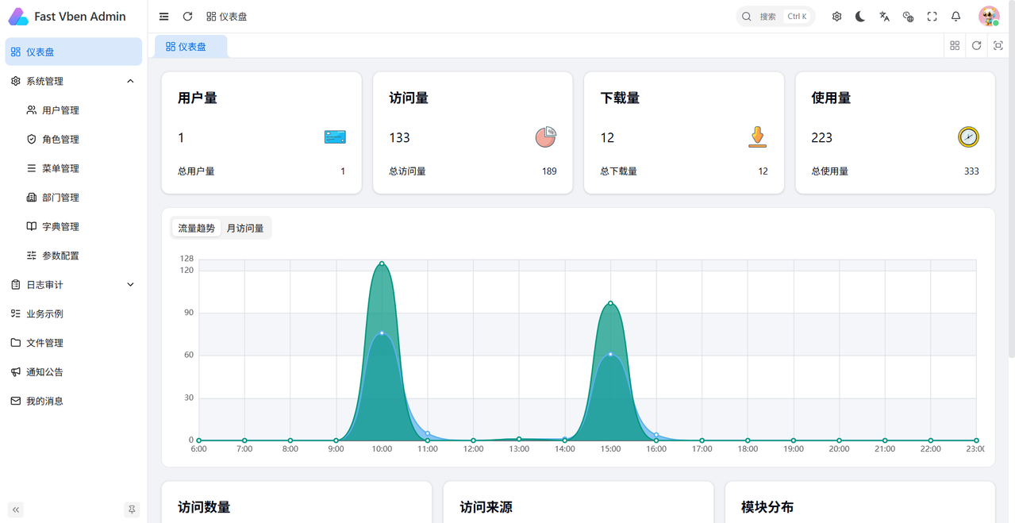Screen dimensions: 1015x523
Task: Click the 15:00 peak point on chart
Action: point(610,303)
